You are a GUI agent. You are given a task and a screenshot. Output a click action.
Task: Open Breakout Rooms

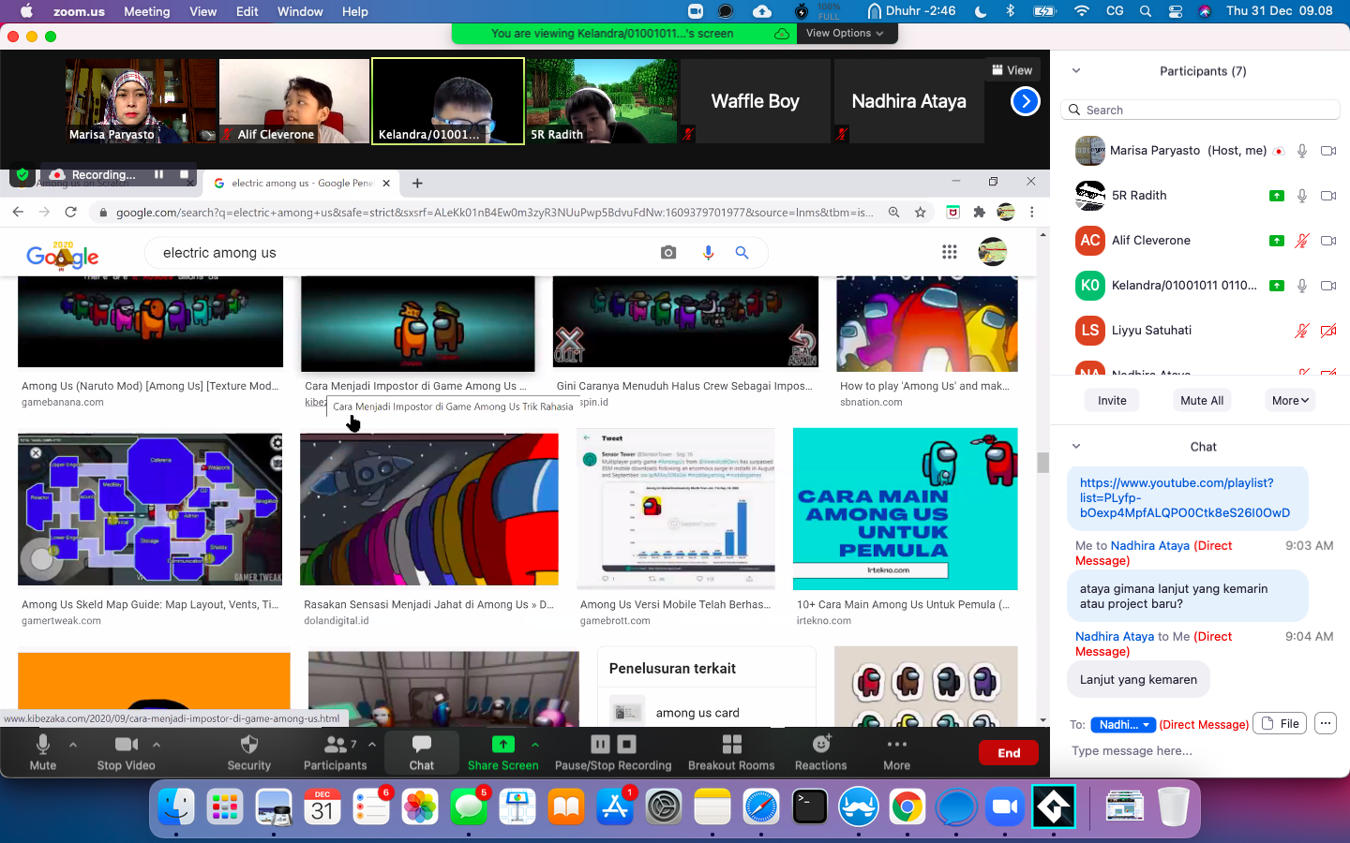click(x=731, y=752)
